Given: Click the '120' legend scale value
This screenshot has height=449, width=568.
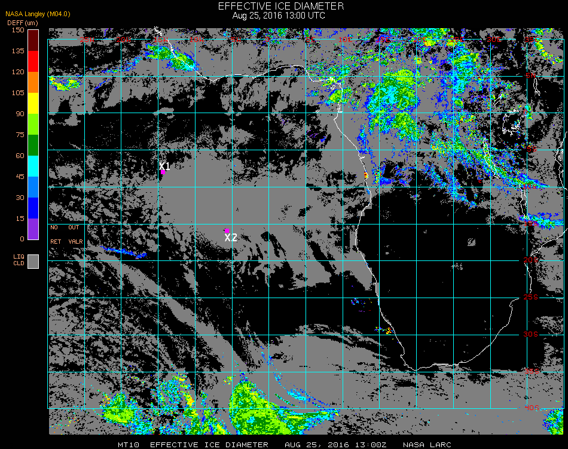Looking at the screenshot, I should [18, 72].
